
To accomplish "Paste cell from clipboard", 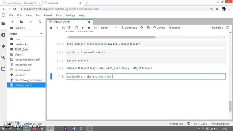I will click(x=76, y=28).
